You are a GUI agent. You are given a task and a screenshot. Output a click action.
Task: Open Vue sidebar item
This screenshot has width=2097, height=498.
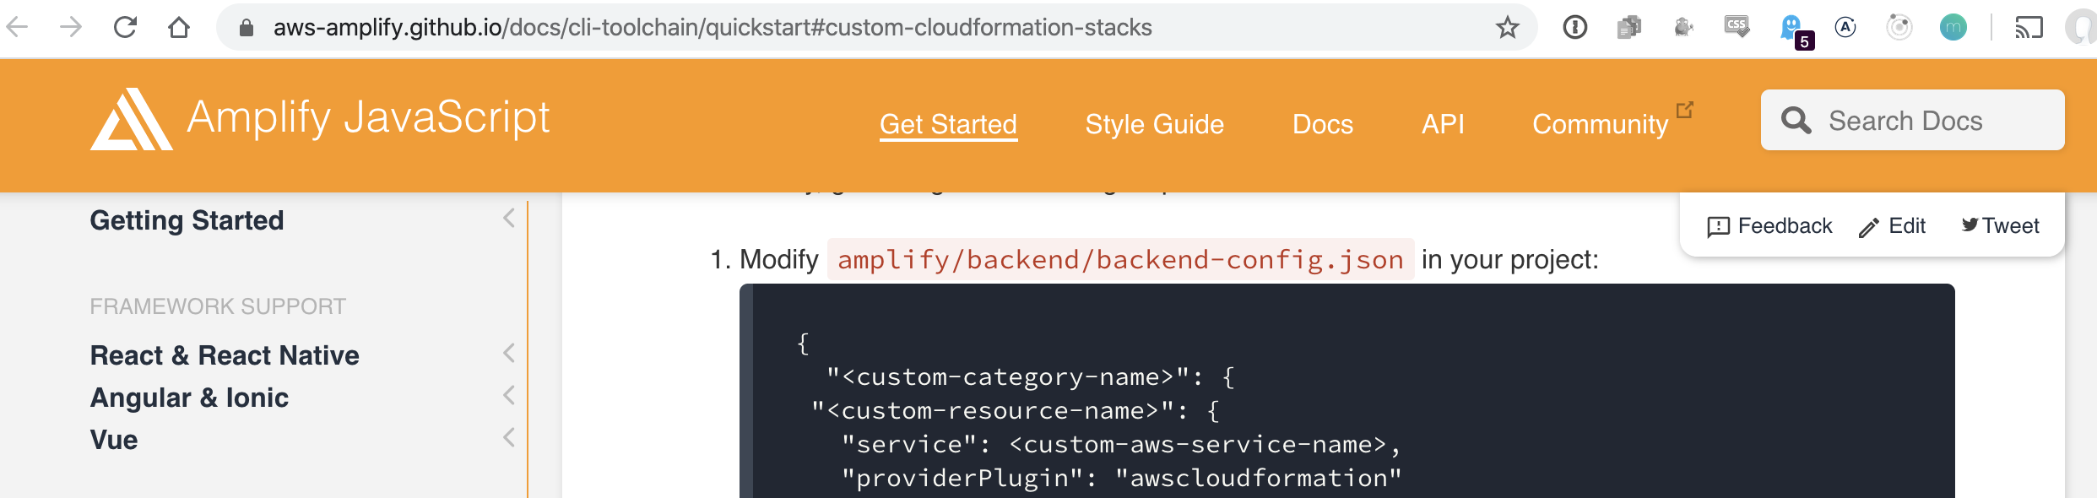[x=114, y=440]
